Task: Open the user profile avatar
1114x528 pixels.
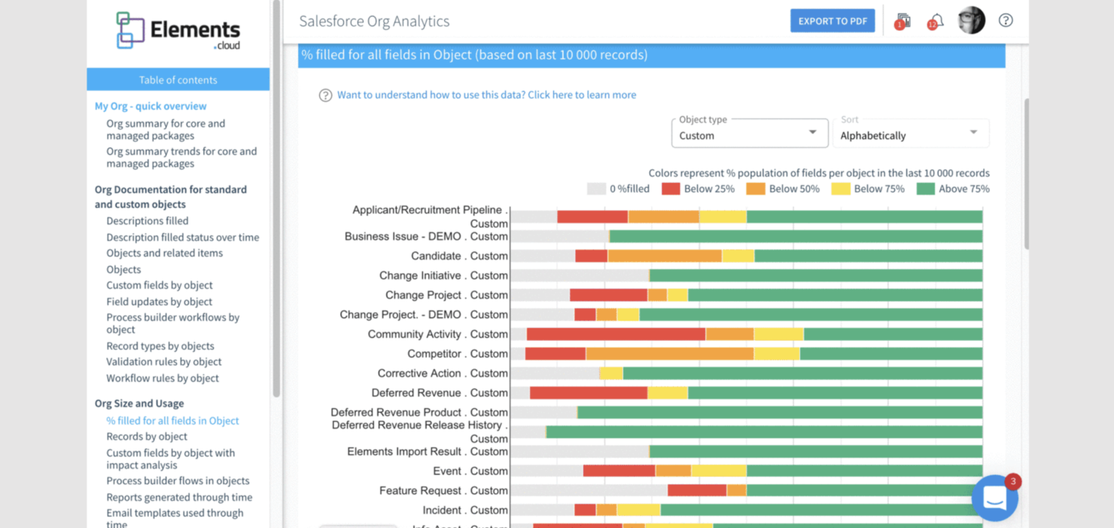Action: click(971, 20)
